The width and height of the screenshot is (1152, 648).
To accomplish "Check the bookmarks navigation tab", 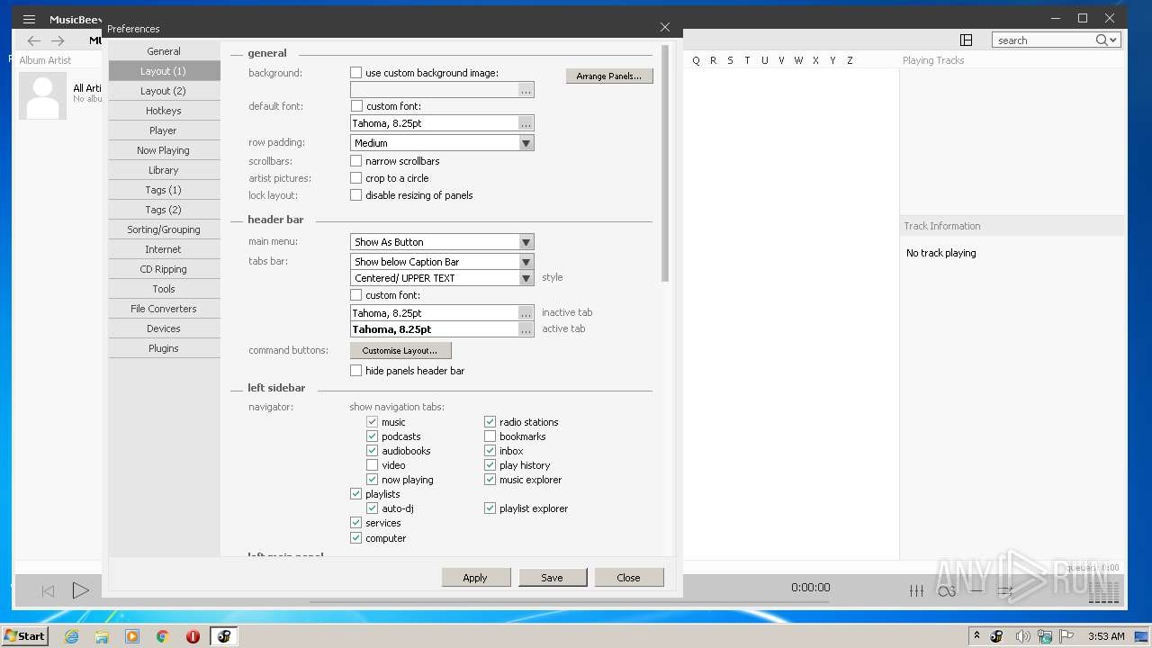I will pyautogui.click(x=490, y=436).
